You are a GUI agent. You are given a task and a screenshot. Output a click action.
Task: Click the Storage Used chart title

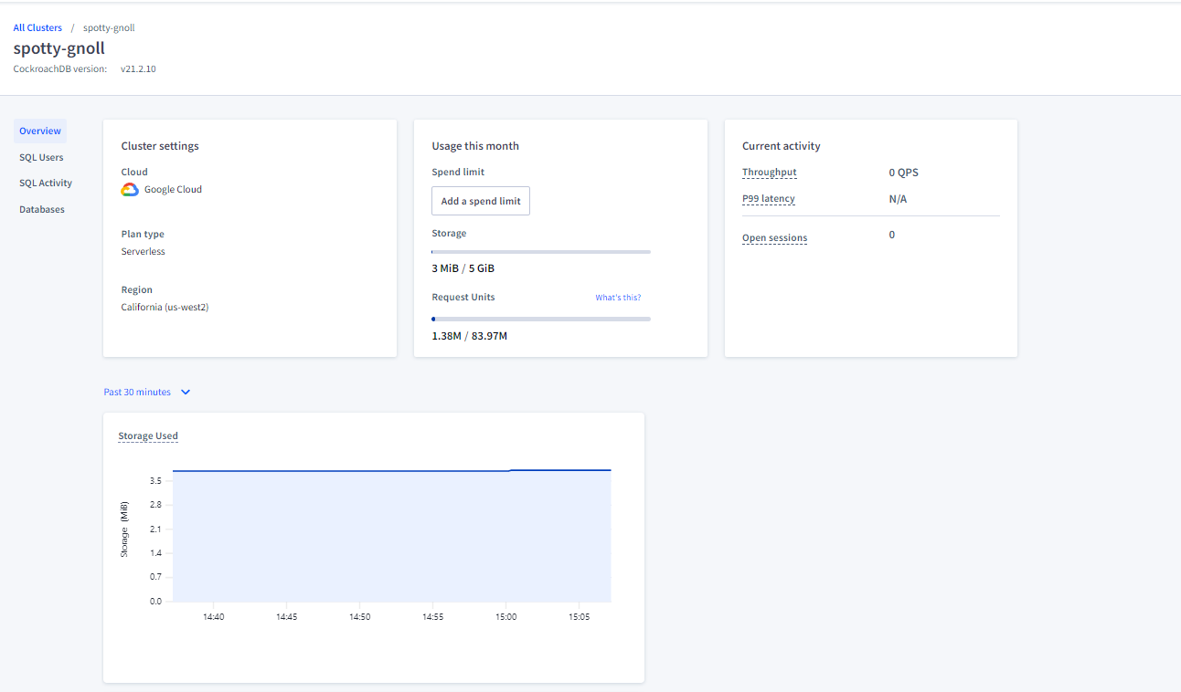148,436
